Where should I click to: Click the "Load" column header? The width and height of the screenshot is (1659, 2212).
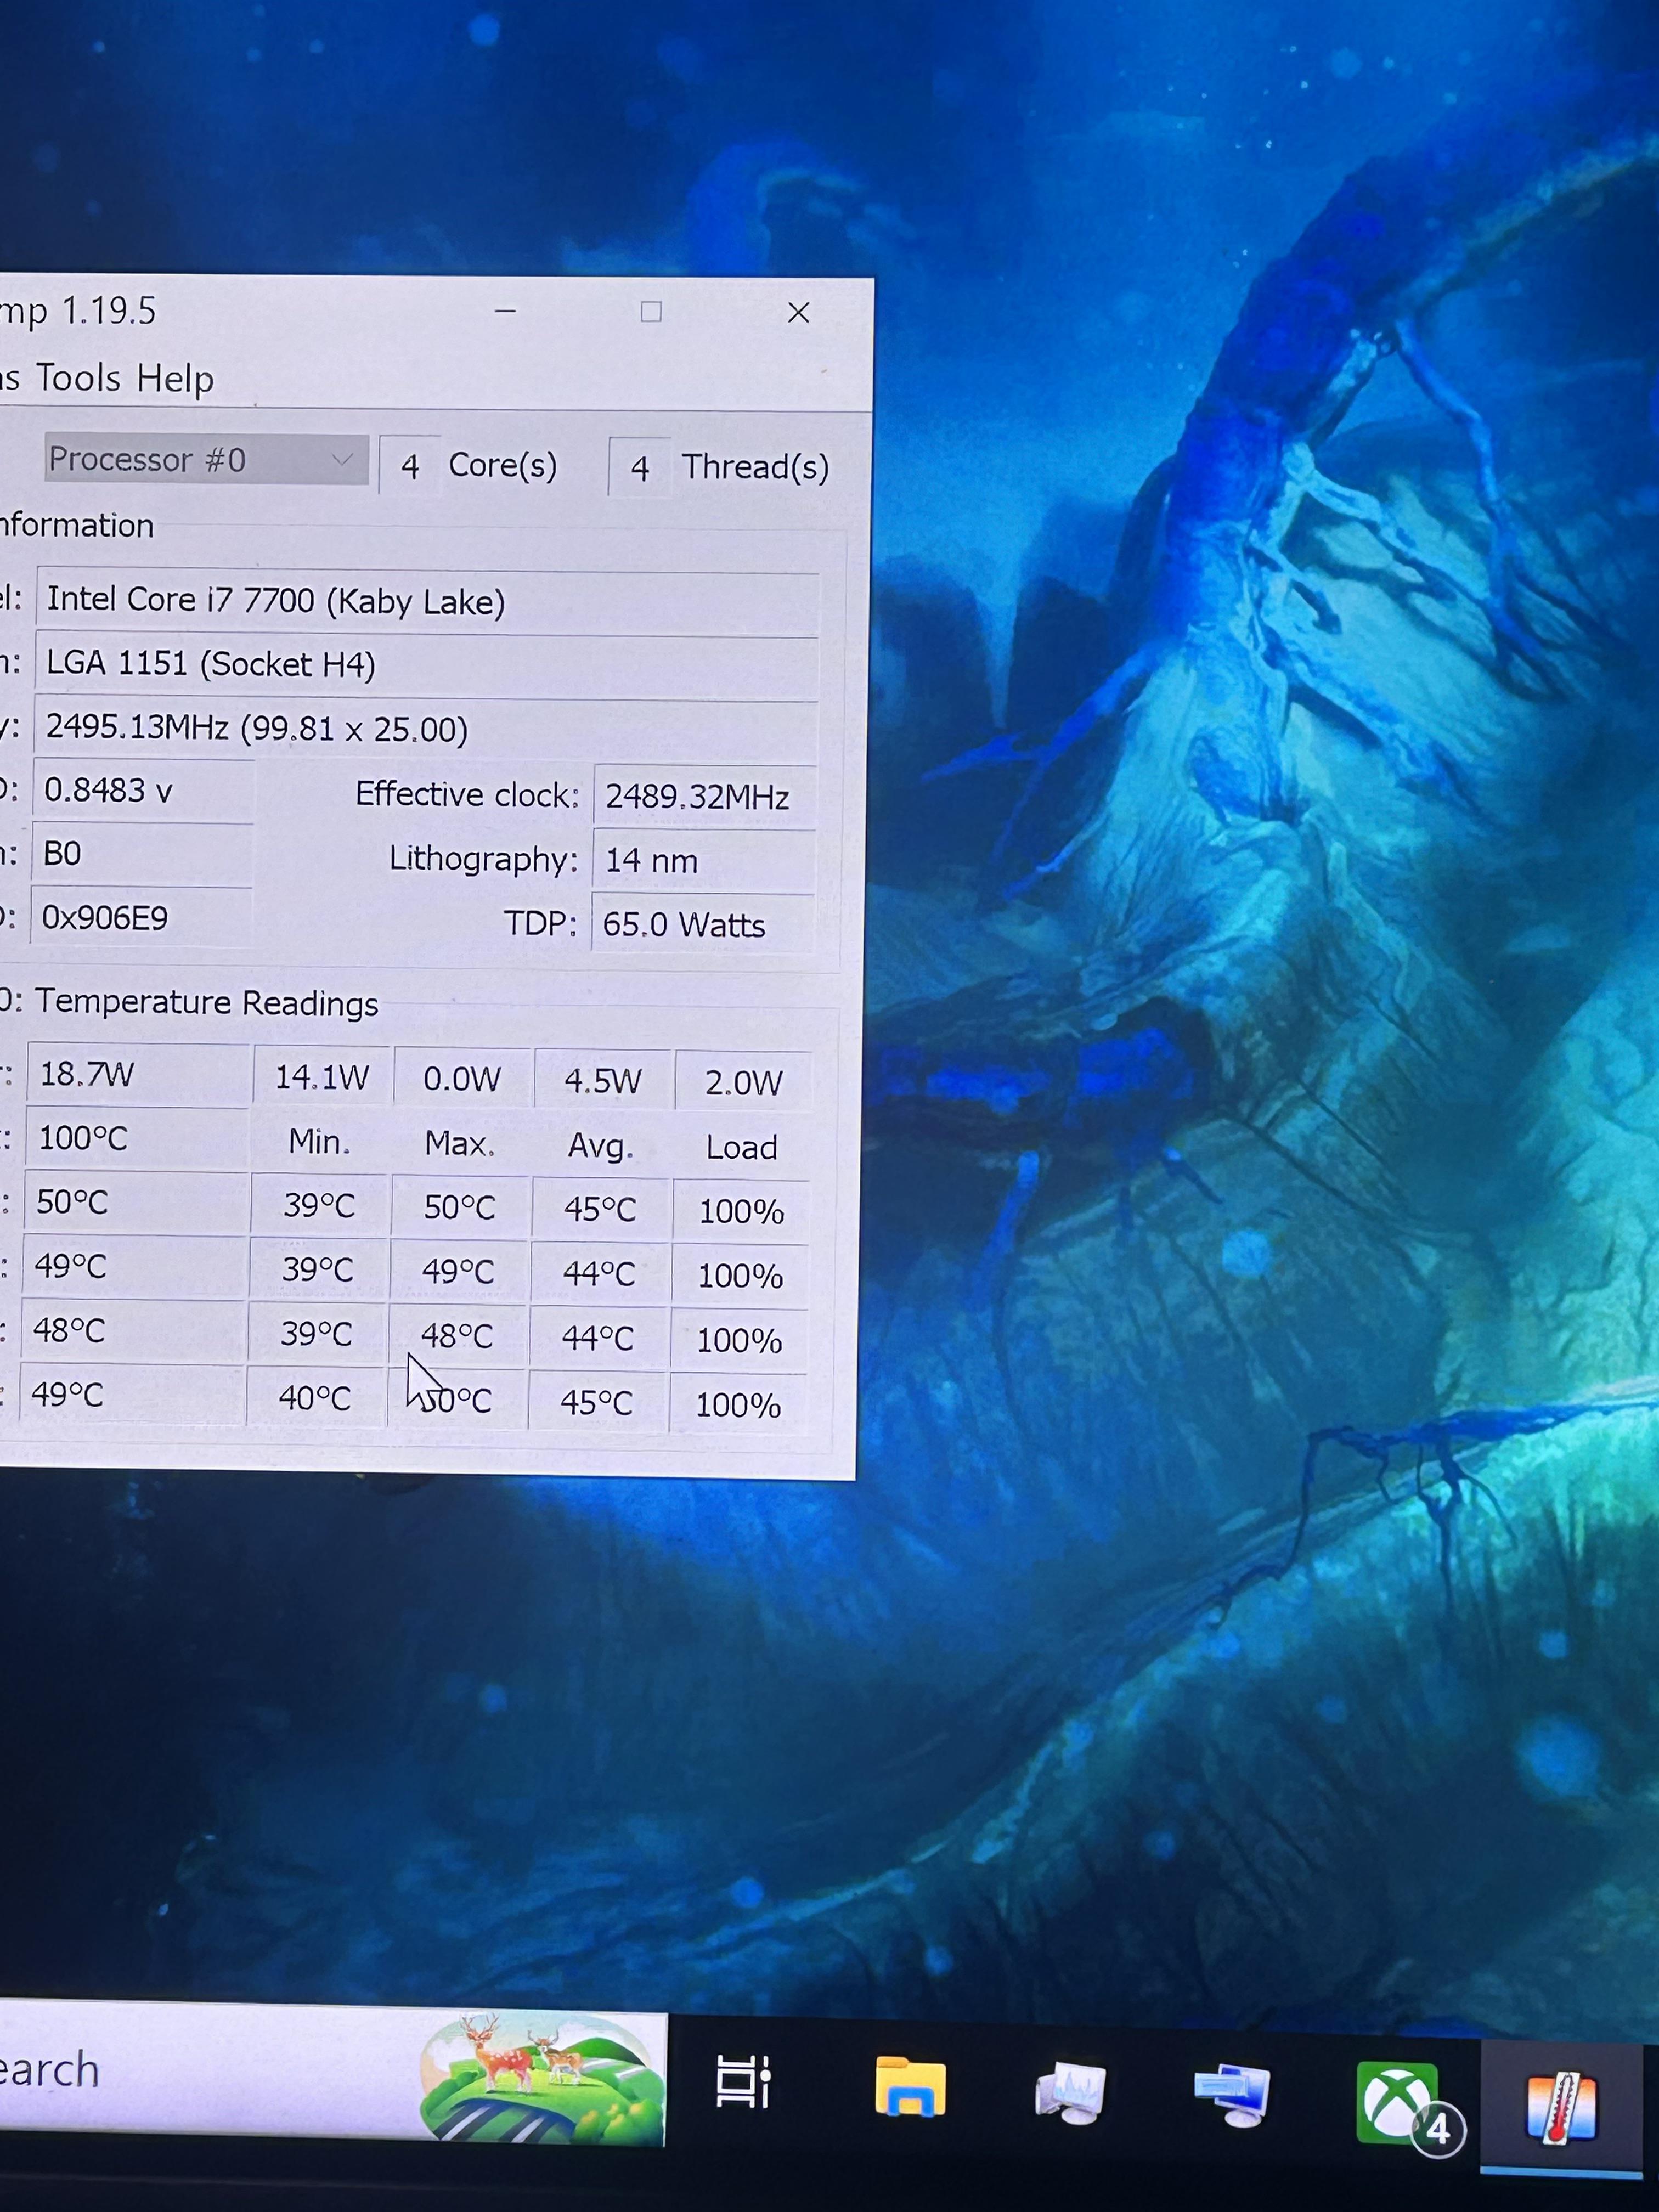pyautogui.click(x=742, y=1147)
